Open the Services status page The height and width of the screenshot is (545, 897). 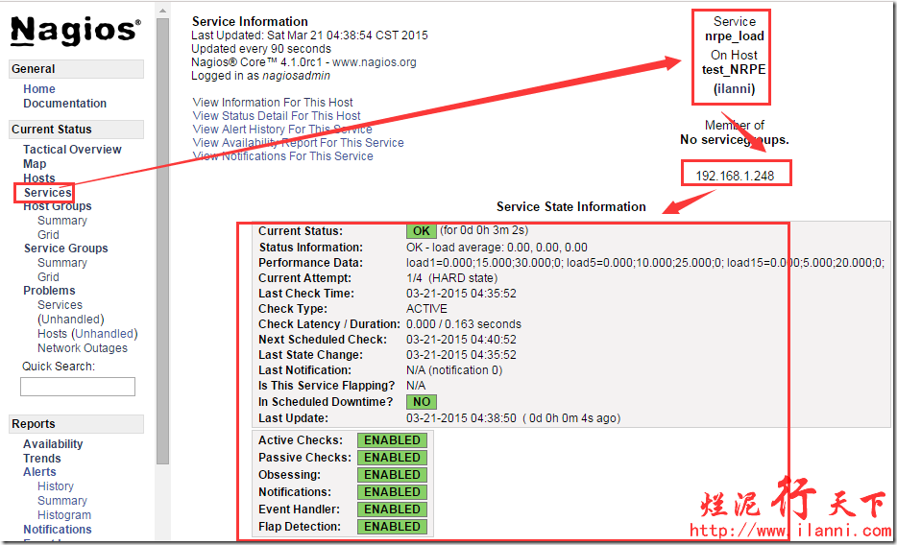pyautogui.click(x=47, y=193)
